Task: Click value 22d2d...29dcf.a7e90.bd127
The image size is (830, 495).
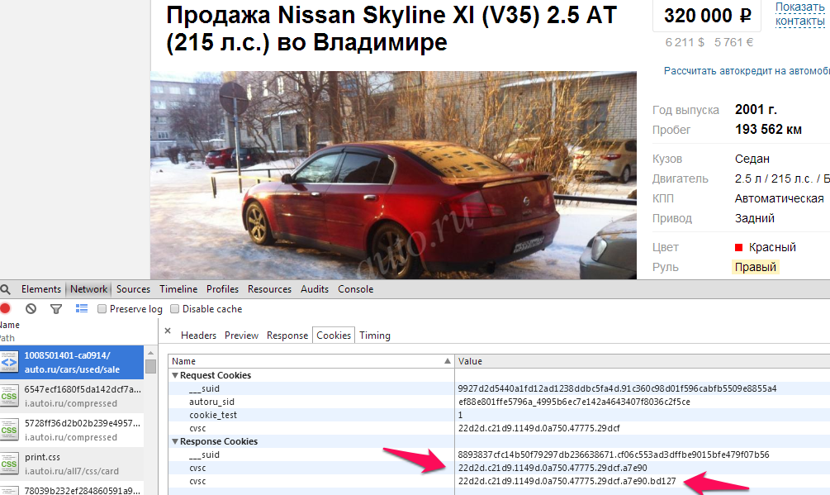Action: pyautogui.click(x=567, y=481)
